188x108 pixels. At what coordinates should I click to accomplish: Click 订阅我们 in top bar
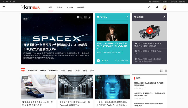(165, 2)
